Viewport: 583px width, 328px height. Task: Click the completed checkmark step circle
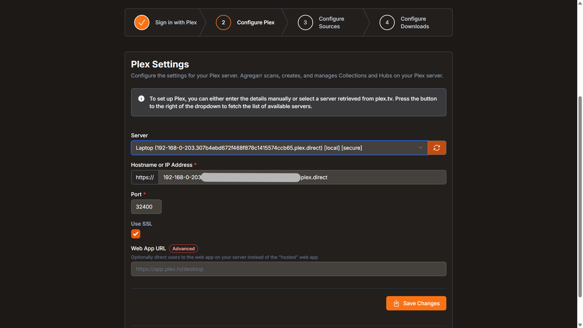[141, 22]
